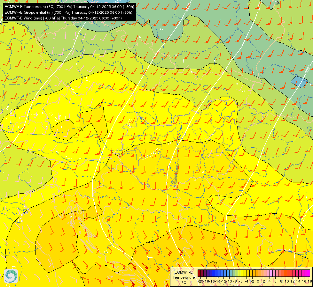Image resolution: width=313 pixels, height=287 pixels.
Task: Select the ECMWF-E Temperature 700 hPa title line
Action: 69,7
